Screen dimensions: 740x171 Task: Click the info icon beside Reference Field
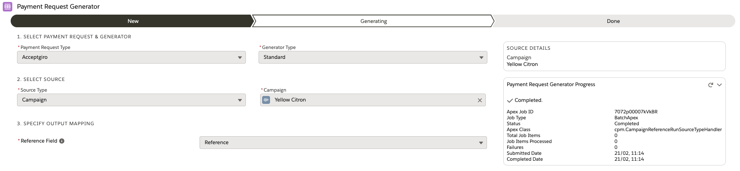(x=62, y=141)
